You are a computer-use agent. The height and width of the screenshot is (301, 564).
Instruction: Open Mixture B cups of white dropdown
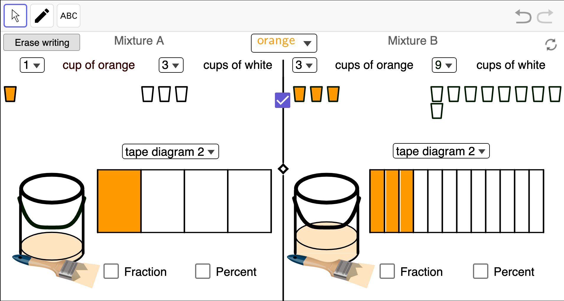(444, 65)
